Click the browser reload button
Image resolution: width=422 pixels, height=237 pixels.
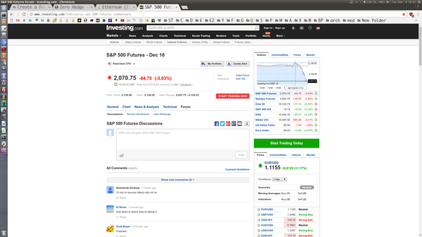[24, 14]
